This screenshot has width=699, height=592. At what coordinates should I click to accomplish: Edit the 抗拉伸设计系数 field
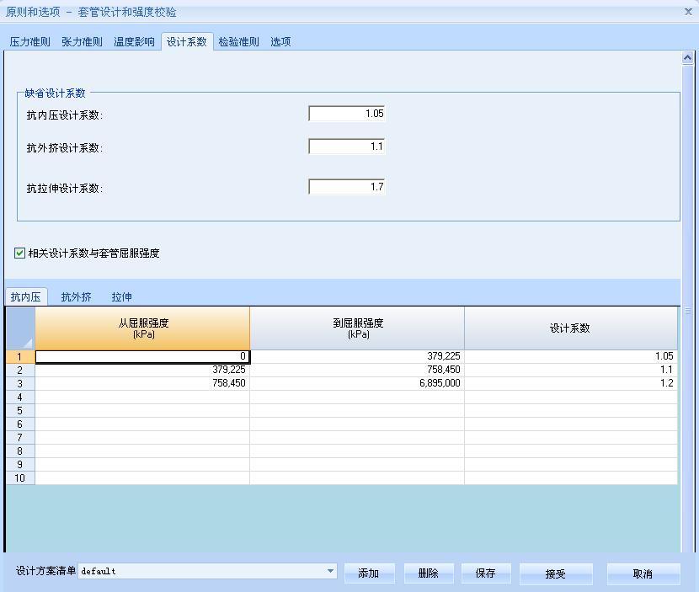tap(346, 187)
